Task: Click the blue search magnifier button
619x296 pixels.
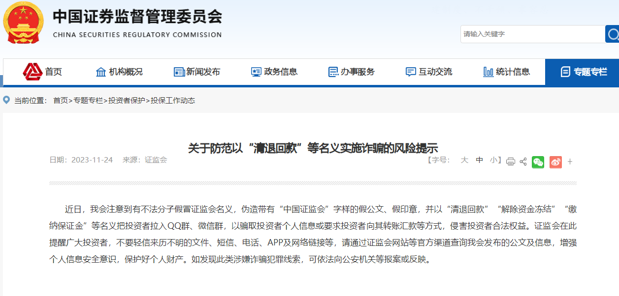Action: 613,34
